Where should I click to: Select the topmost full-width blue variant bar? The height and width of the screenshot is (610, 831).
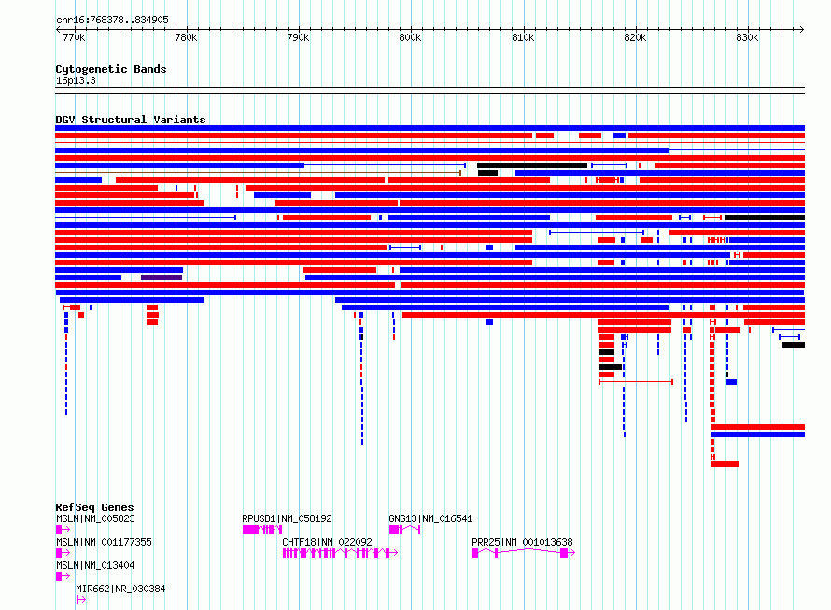coord(430,128)
